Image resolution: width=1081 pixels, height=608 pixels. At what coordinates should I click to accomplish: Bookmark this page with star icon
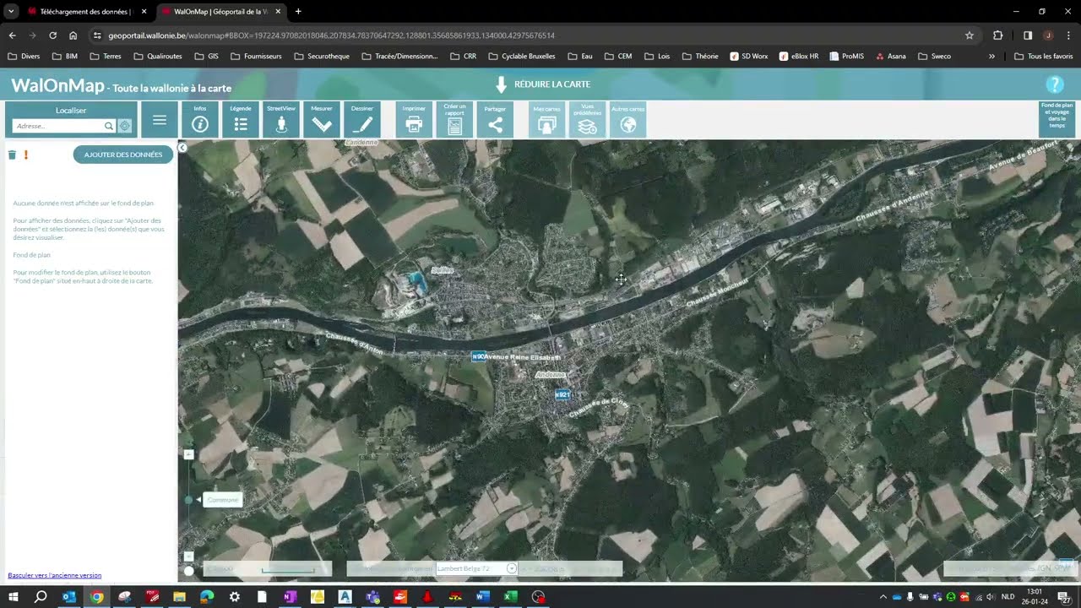tap(970, 35)
